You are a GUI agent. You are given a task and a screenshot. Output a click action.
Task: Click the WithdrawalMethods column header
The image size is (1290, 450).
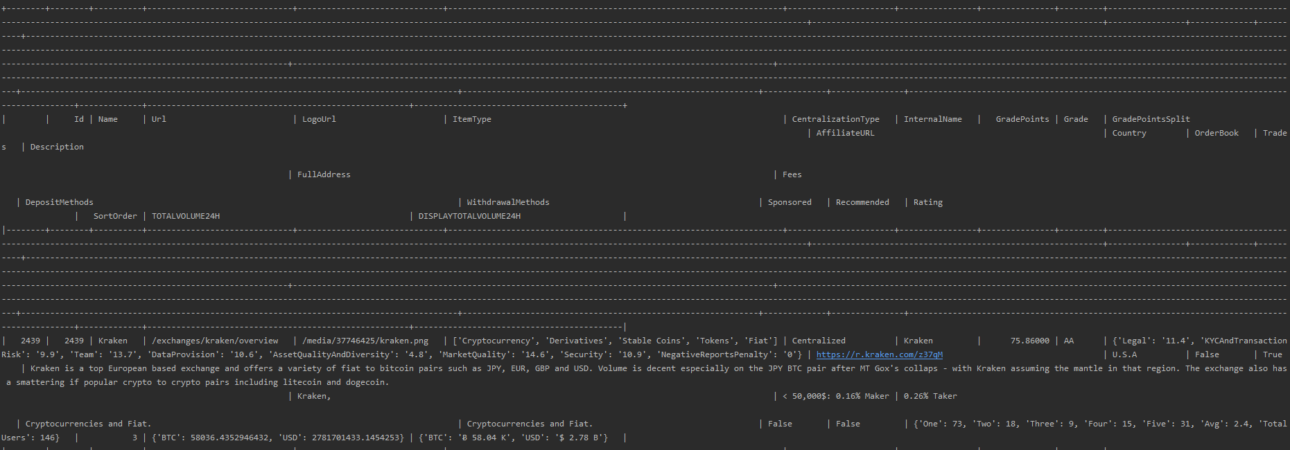pyautogui.click(x=508, y=202)
